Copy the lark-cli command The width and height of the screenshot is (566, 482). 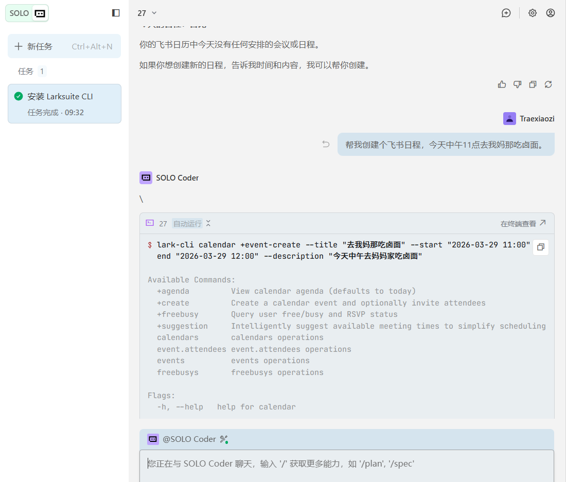coord(540,247)
